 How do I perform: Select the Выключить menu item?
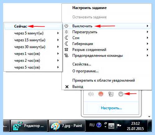[107, 26]
